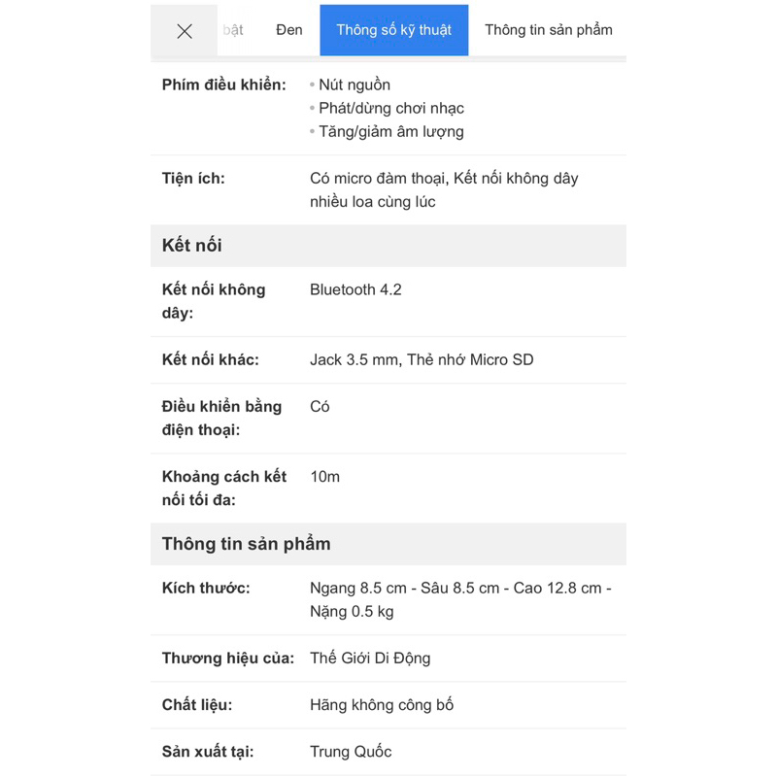Click the Thông tin sản phẩm section header
This screenshot has height=777, width=777.
pyautogui.click(x=247, y=544)
